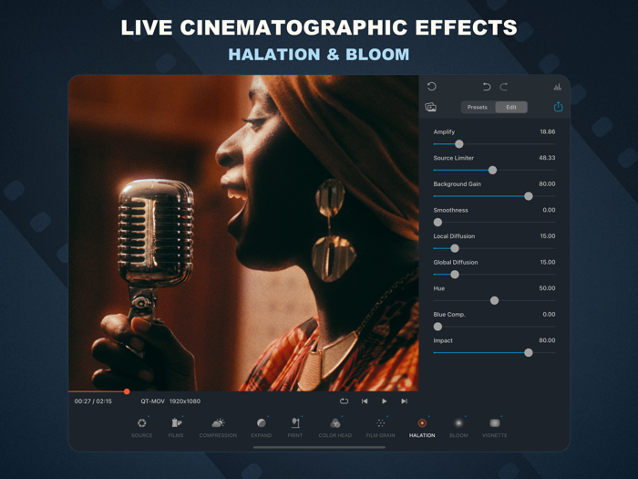638x479 pixels.
Task: Click the Impact label
Action: point(443,340)
